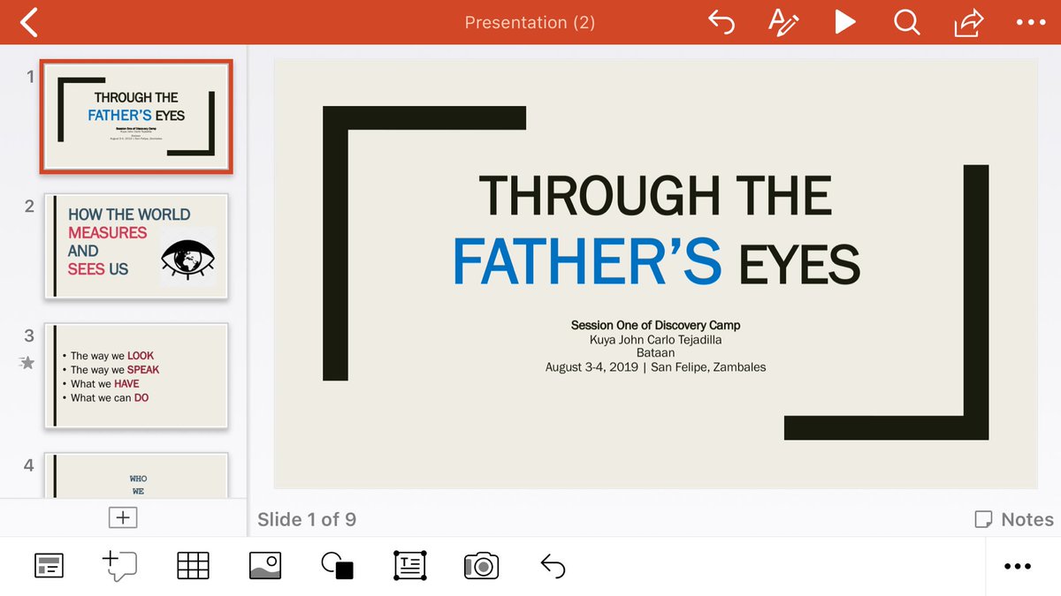Image resolution: width=1061 pixels, height=596 pixels.
Task: Select slide 1 thumbnail 'Through the Father's Eyes'
Action: [136, 117]
